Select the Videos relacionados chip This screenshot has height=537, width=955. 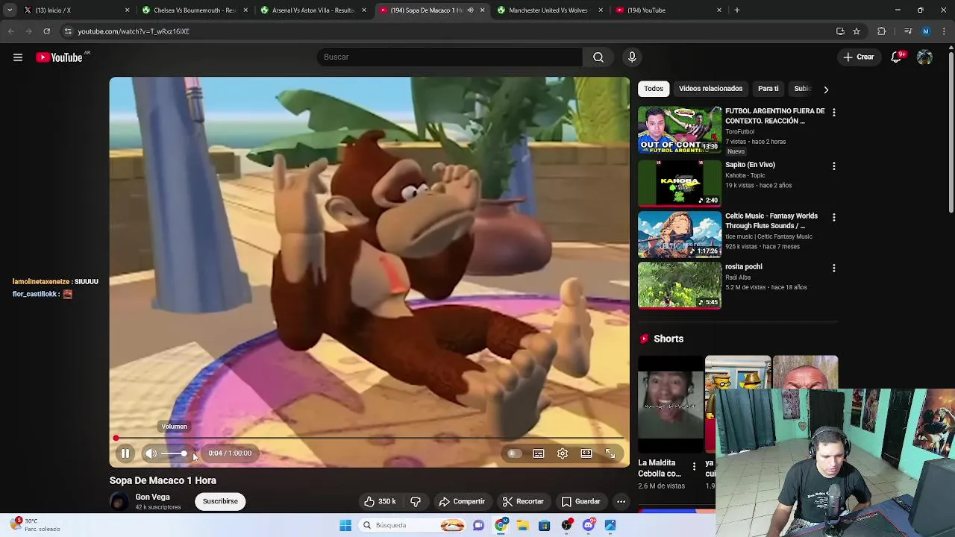pyautogui.click(x=710, y=89)
